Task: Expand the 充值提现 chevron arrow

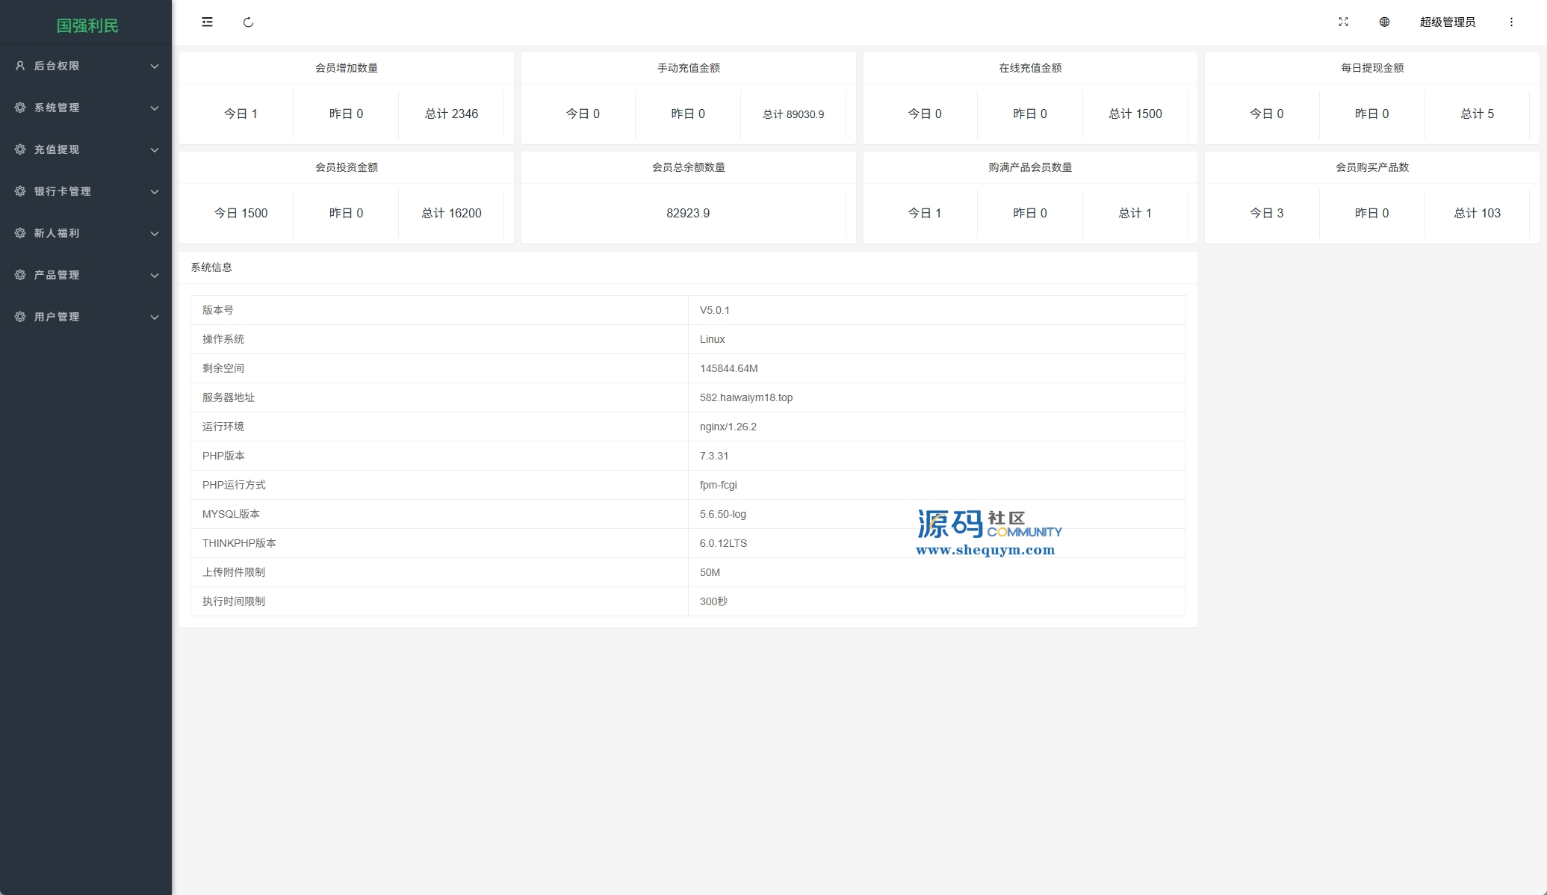Action: pos(155,150)
